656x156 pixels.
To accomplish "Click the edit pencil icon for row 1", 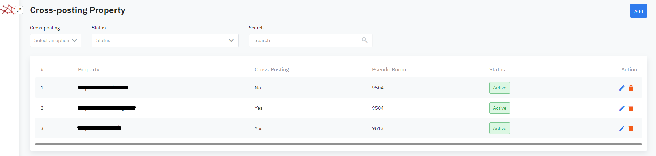I will click(622, 88).
